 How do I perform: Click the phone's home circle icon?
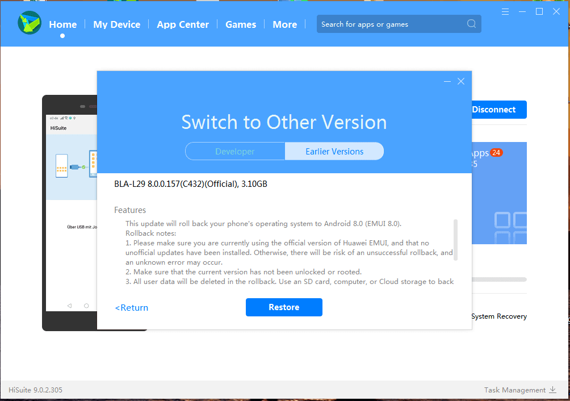[86, 306]
